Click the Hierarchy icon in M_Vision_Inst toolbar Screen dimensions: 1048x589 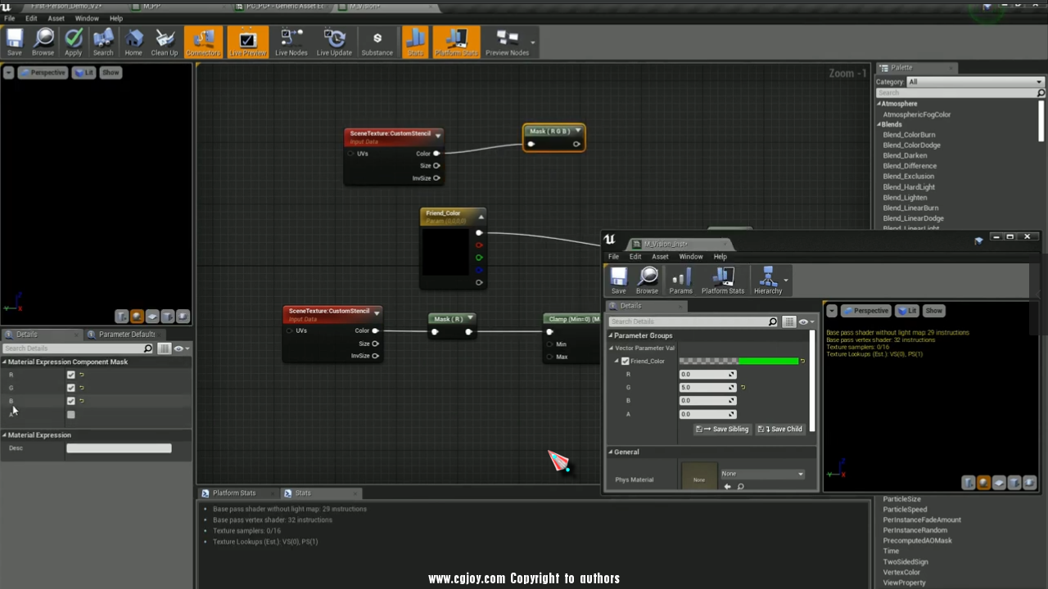pos(767,281)
